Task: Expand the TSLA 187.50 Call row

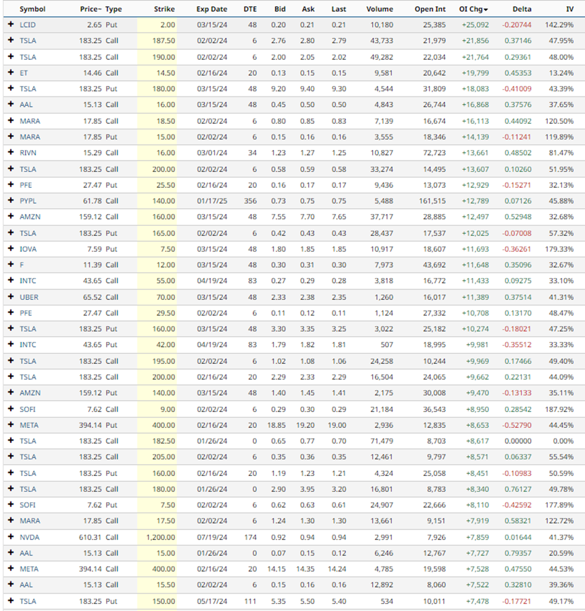Action: point(11,40)
